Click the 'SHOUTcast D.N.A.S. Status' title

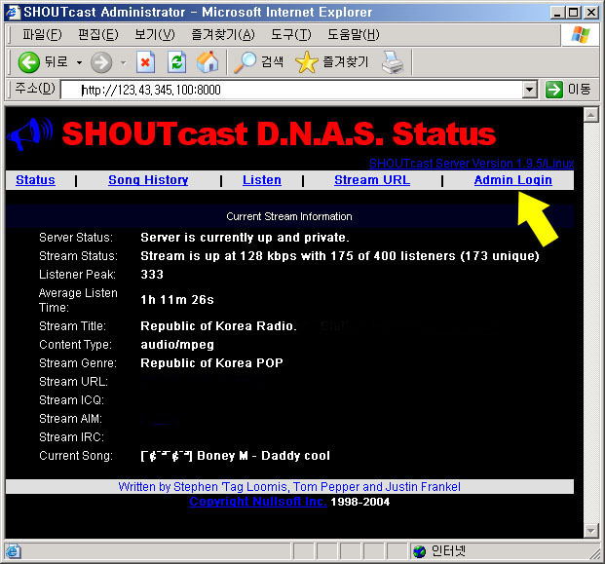pos(279,133)
